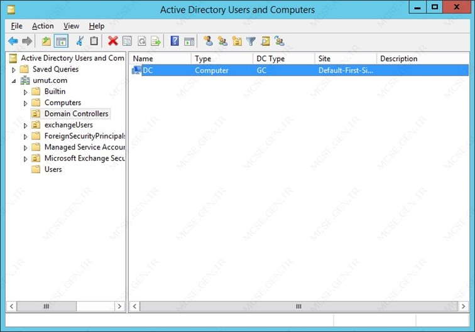This screenshot has width=475, height=332.
Task: Create a new user icon
Action: coord(208,41)
